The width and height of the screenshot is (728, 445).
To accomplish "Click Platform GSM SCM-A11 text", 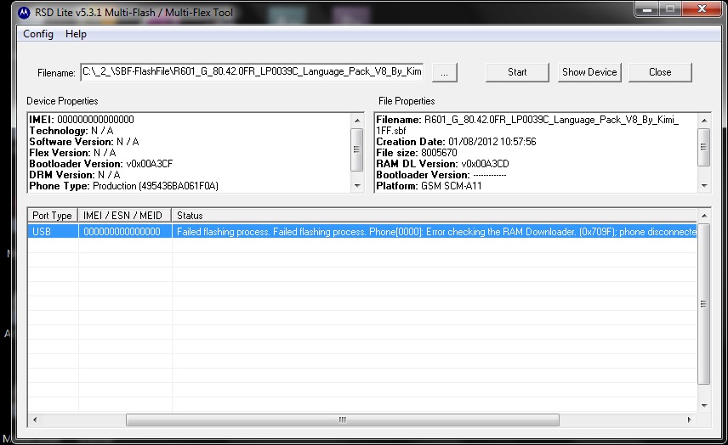I will 429,186.
